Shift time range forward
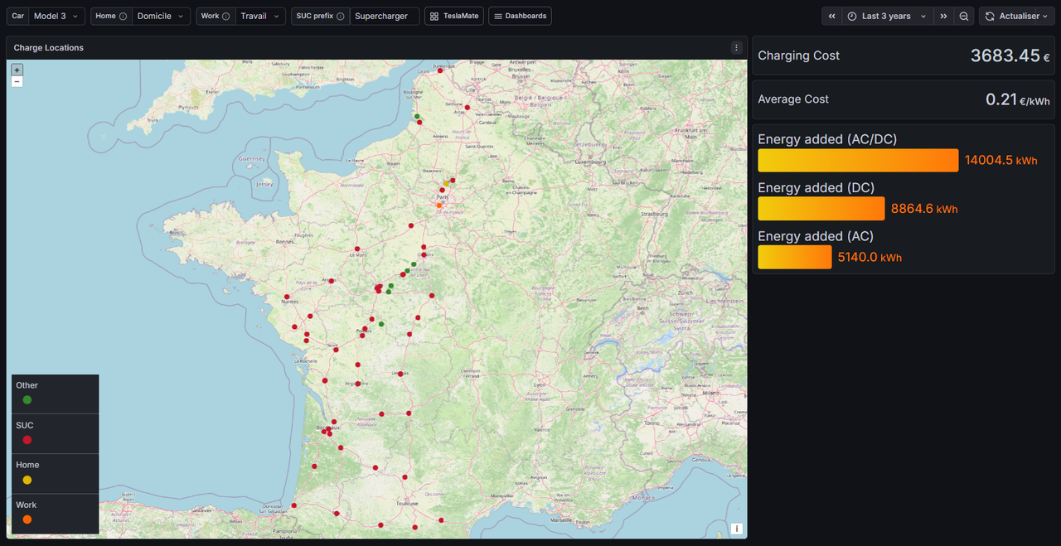1061x546 pixels. coord(943,16)
